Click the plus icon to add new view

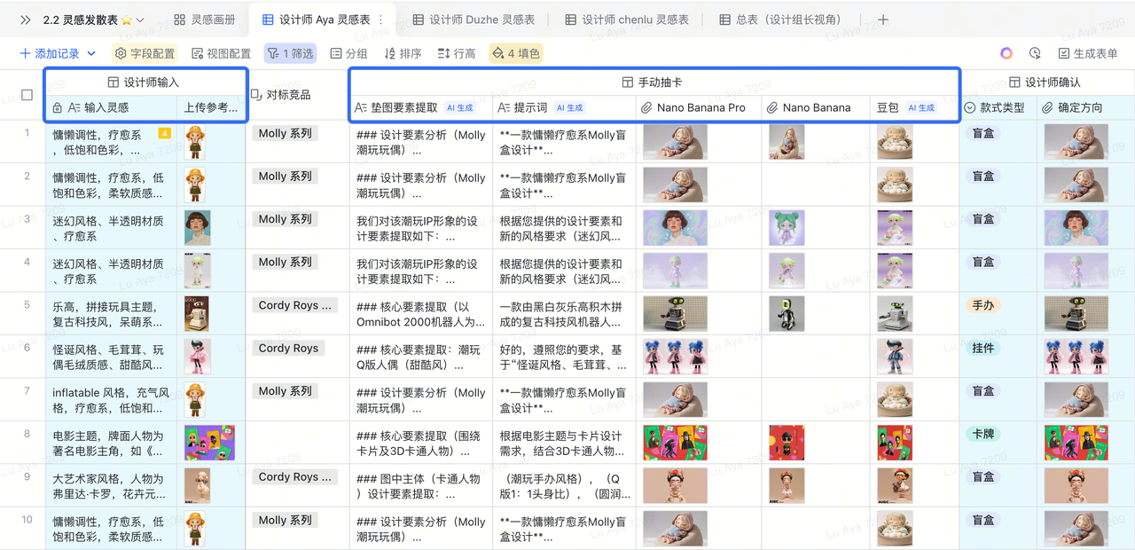[x=883, y=20]
